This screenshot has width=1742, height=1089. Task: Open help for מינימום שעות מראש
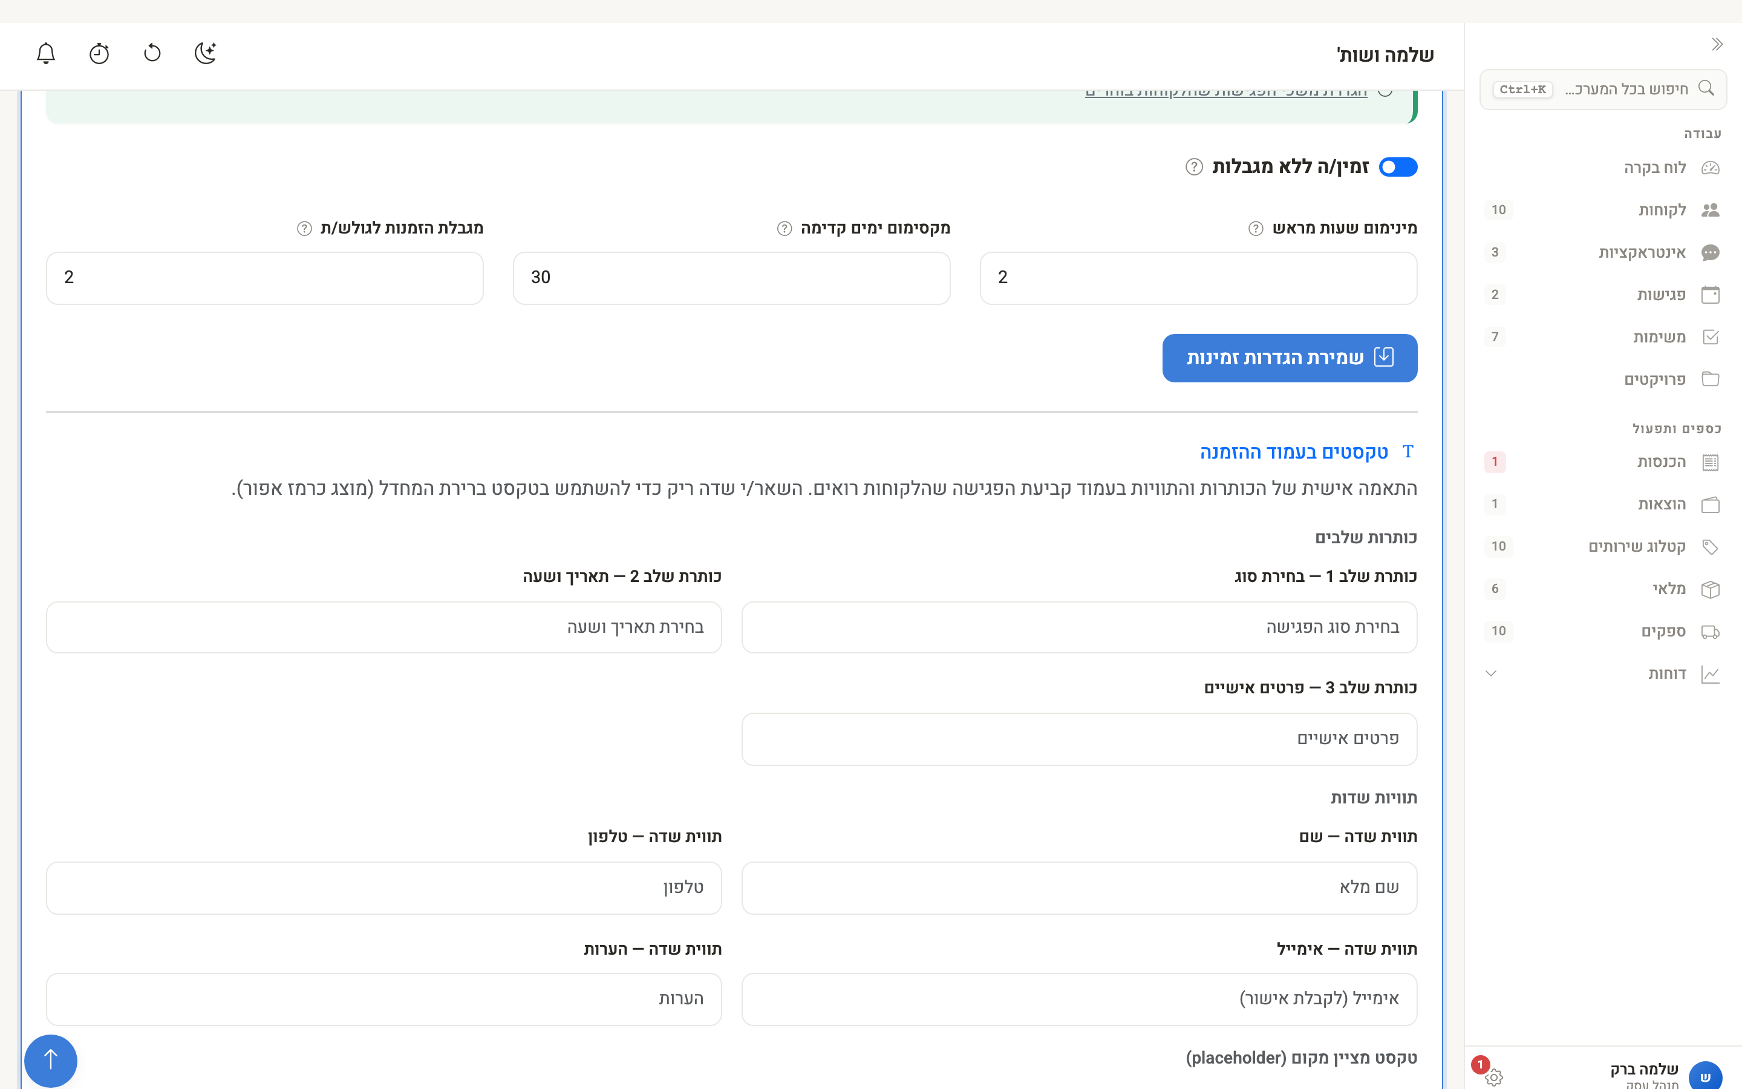pos(1256,228)
